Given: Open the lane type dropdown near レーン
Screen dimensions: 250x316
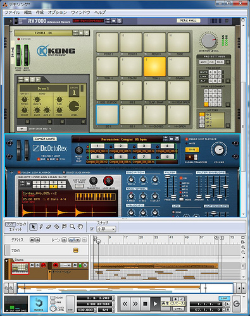Looking at the screenshot, I should [74, 240].
